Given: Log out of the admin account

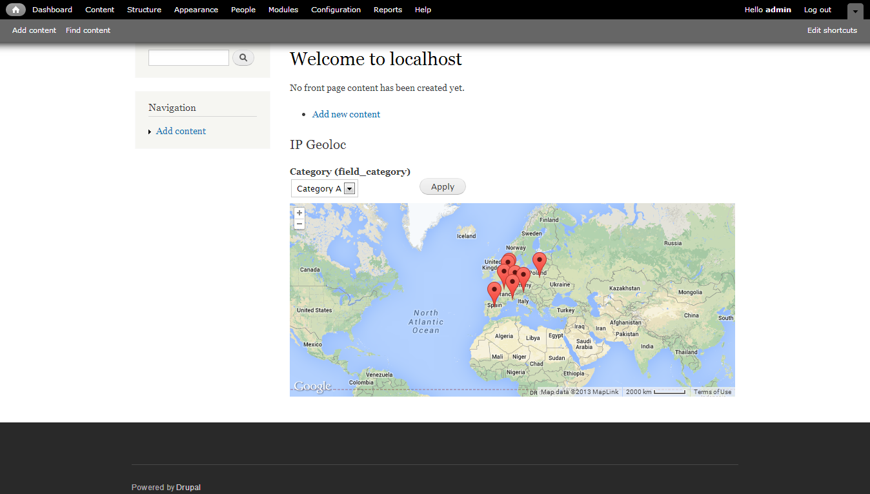Looking at the screenshot, I should point(817,9).
